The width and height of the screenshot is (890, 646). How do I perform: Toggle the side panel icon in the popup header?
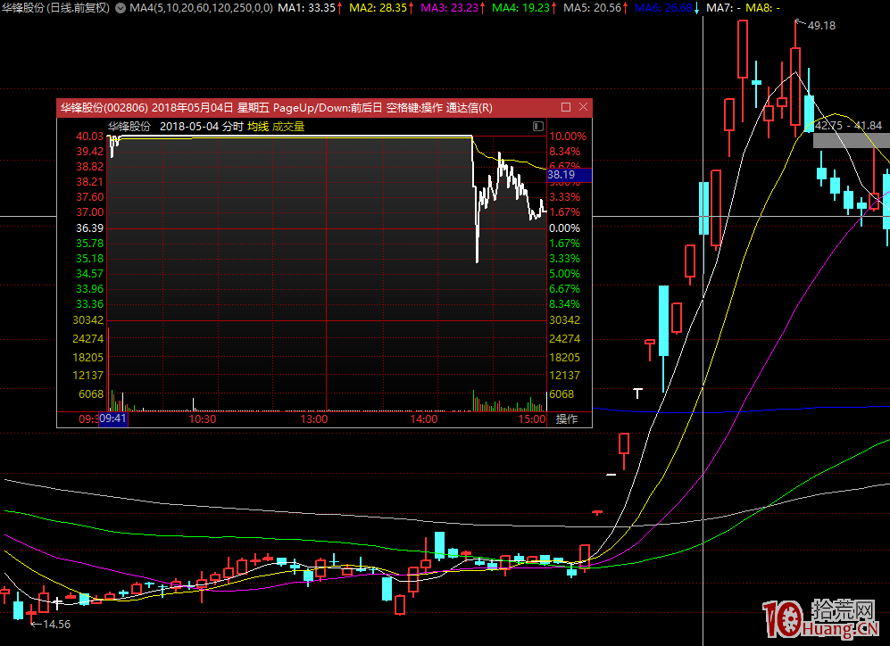click(x=538, y=126)
